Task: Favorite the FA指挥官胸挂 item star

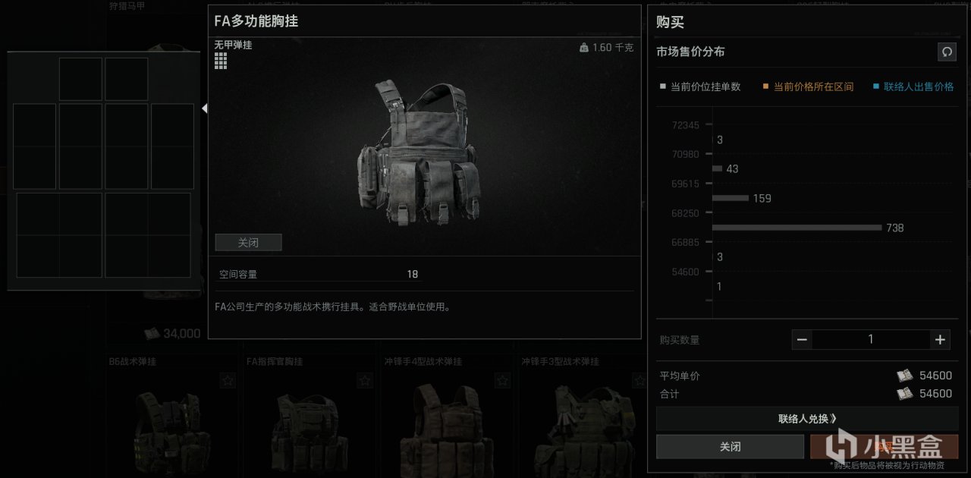Action: 365,380
